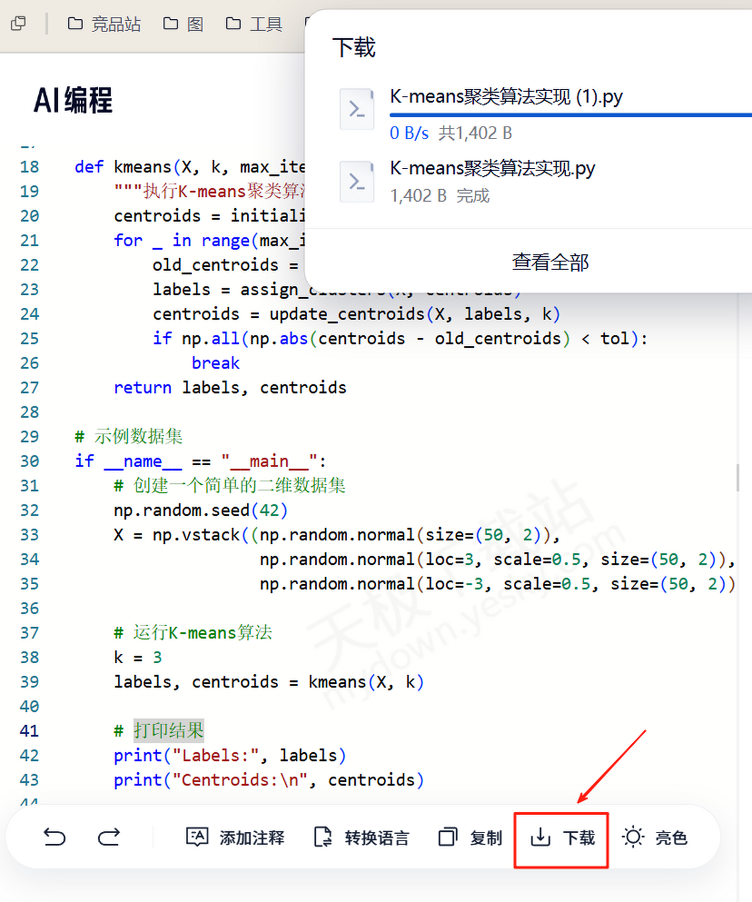Click the 'k = 3' code line
Viewport: 752px width, 902px height.
[x=138, y=657]
